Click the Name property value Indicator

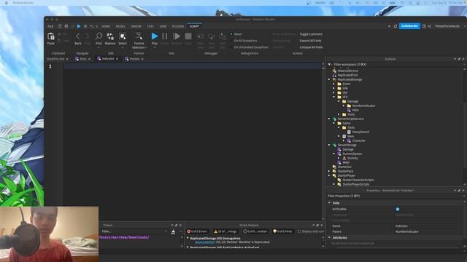pyautogui.click(x=401, y=226)
